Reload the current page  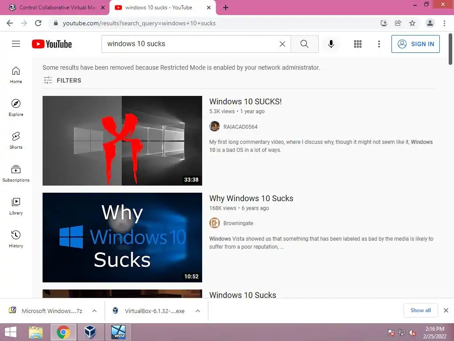click(38, 23)
